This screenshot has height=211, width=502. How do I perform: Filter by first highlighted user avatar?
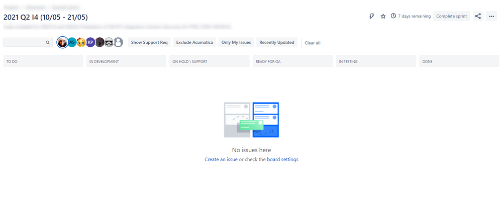(62, 42)
